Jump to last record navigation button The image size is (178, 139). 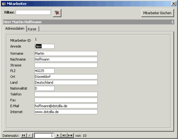point(64,135)
